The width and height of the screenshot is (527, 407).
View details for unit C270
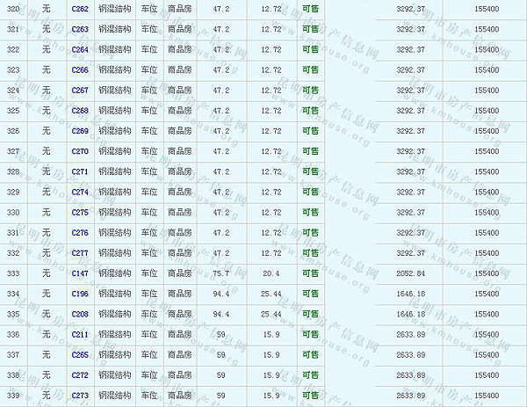coord(80,151)
